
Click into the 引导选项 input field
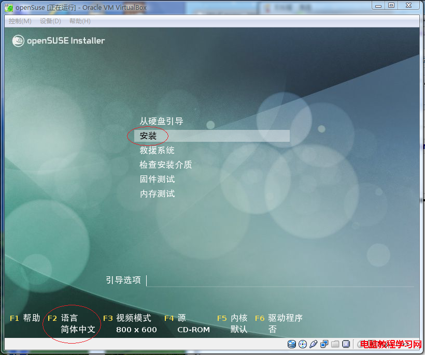pos(280,280)
